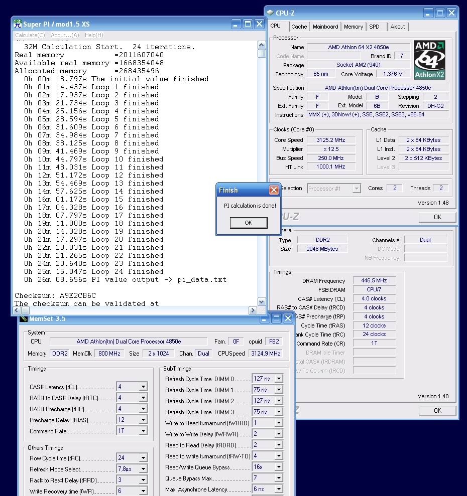Open the Precharge Delay (tRAS) dropdown
This screenshot has width=467, height=496.
click(143, 420)
